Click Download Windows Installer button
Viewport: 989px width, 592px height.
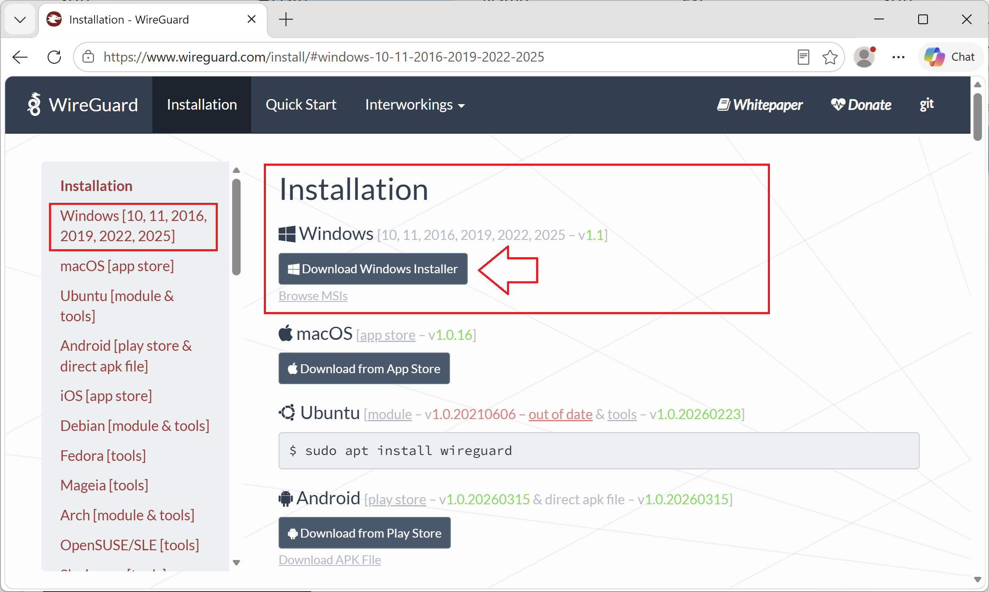click(x=373, y=269)
